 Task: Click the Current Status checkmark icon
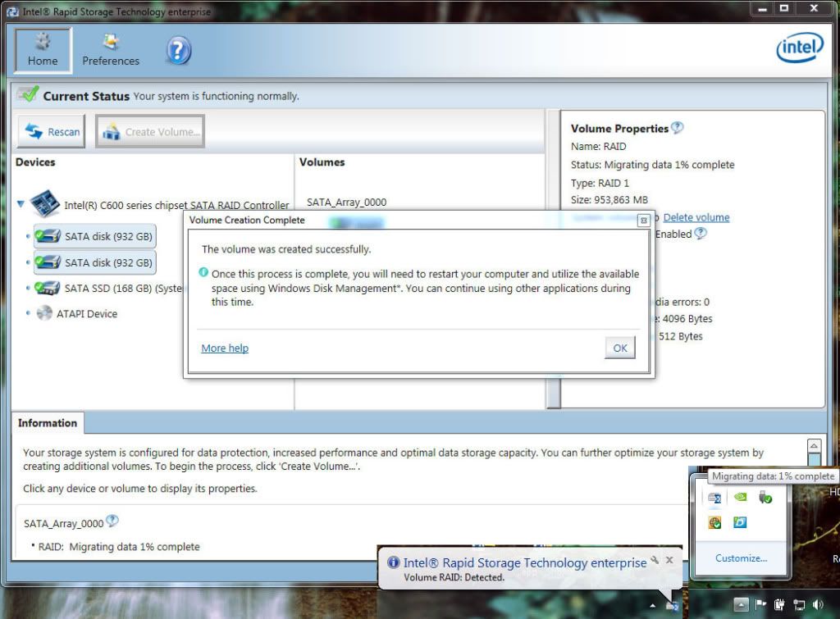tap(28, 95)
